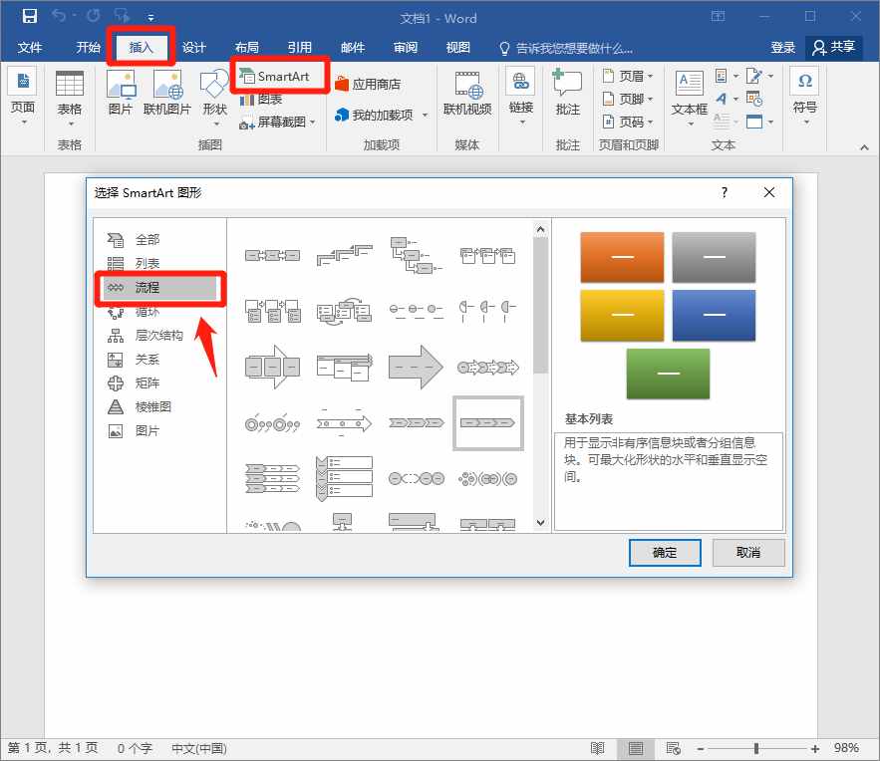Viewport: 880px width, 761px height.
Task: Collapse the ribbon with the chevron
Action: coord(864,147)
